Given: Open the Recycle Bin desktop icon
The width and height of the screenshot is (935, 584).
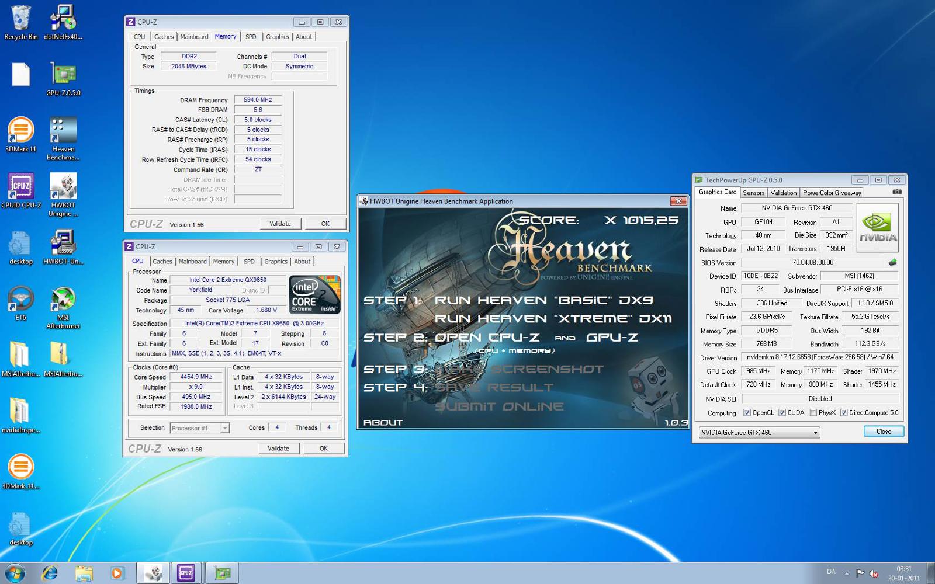Looking at the screenshot, I should [21, 22].
